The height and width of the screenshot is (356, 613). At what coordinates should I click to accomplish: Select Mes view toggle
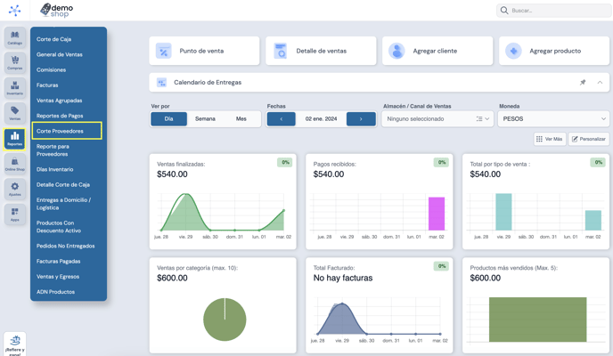click(x=241, y=118)
